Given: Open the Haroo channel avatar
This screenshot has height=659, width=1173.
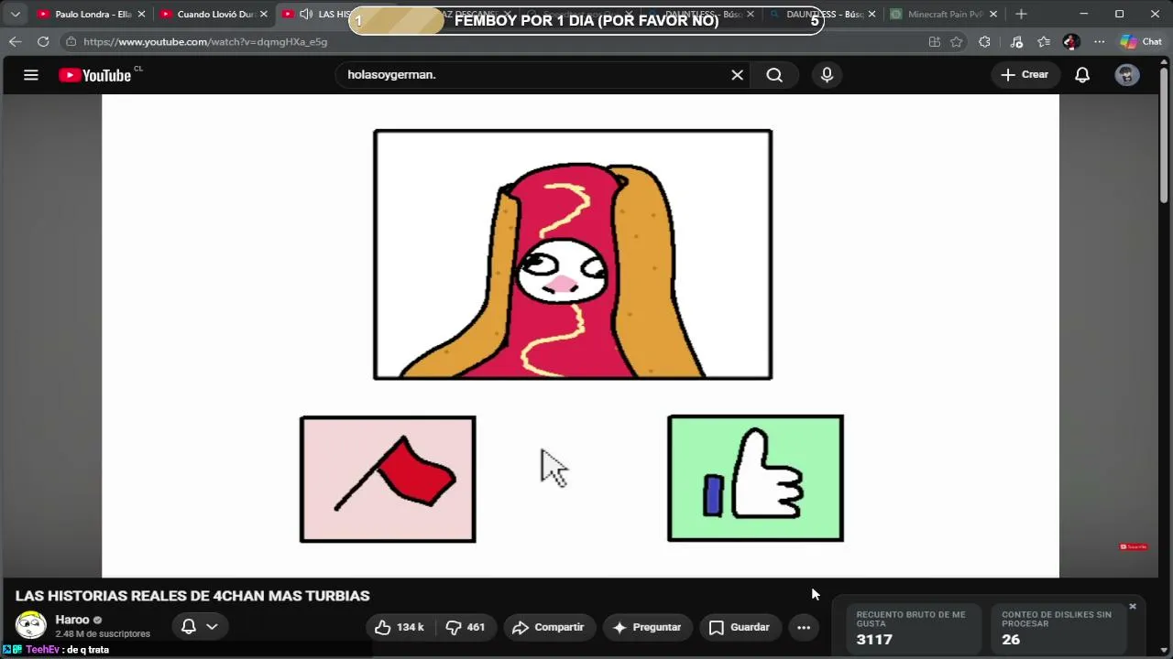Looking at the screenshot, I should click(x=30, y=625).
